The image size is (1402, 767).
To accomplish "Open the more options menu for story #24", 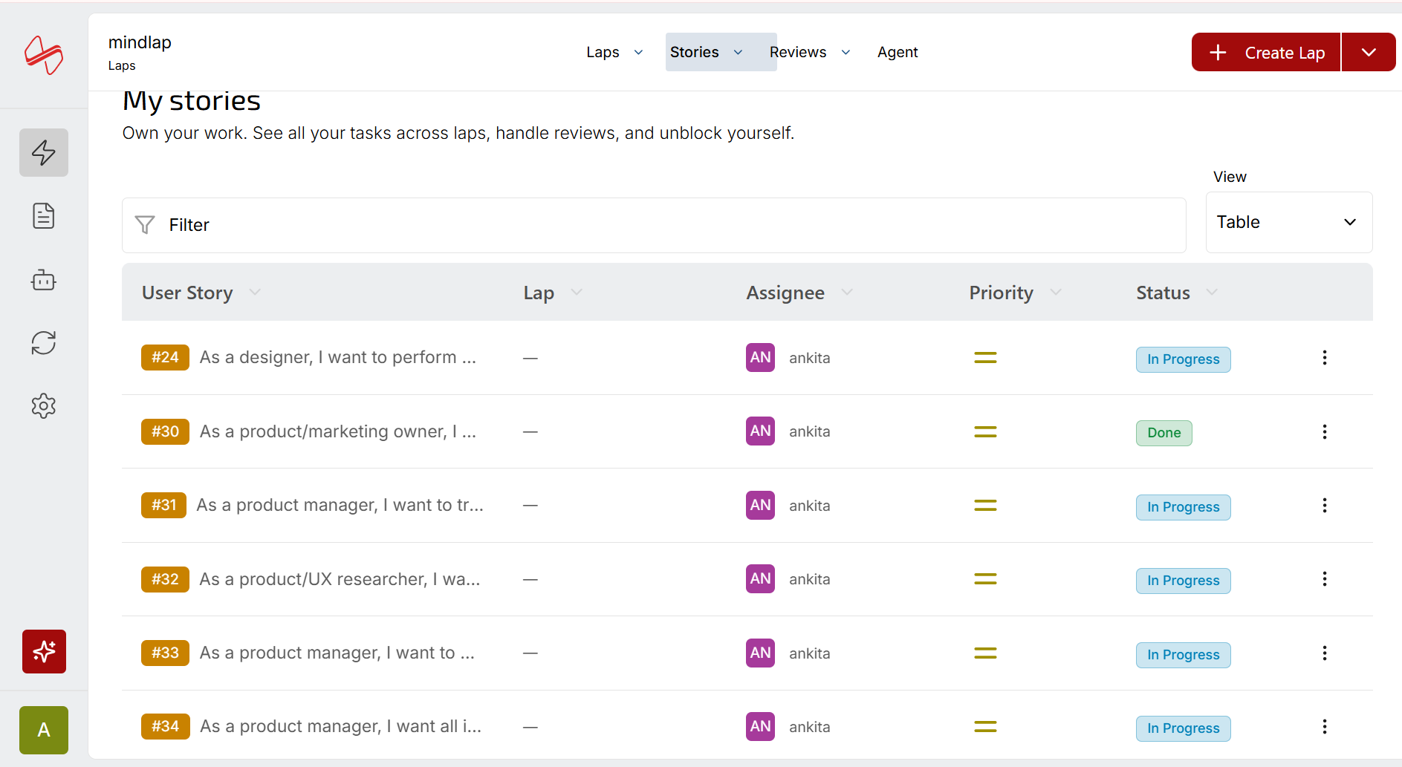I will coord(1324,358).
